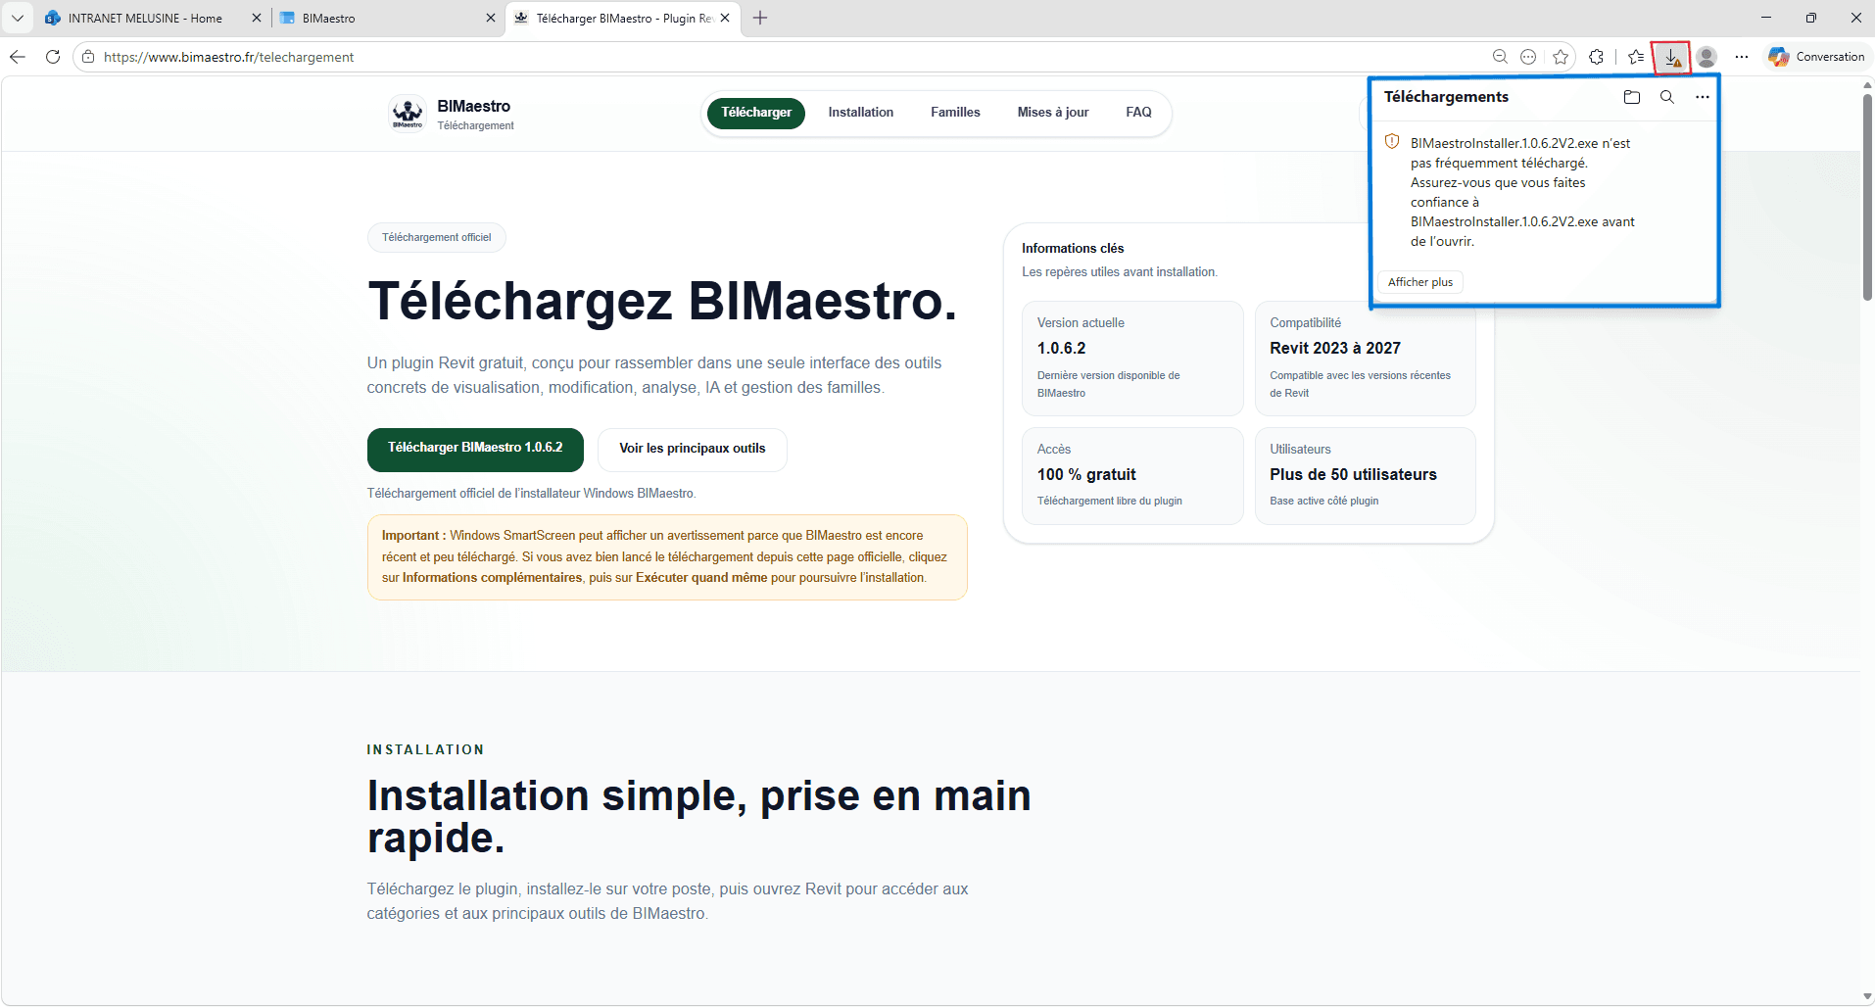Open Mises à jour nav item
Viewport: 1875px width, 1008px height.
[x=1053, y=113]
